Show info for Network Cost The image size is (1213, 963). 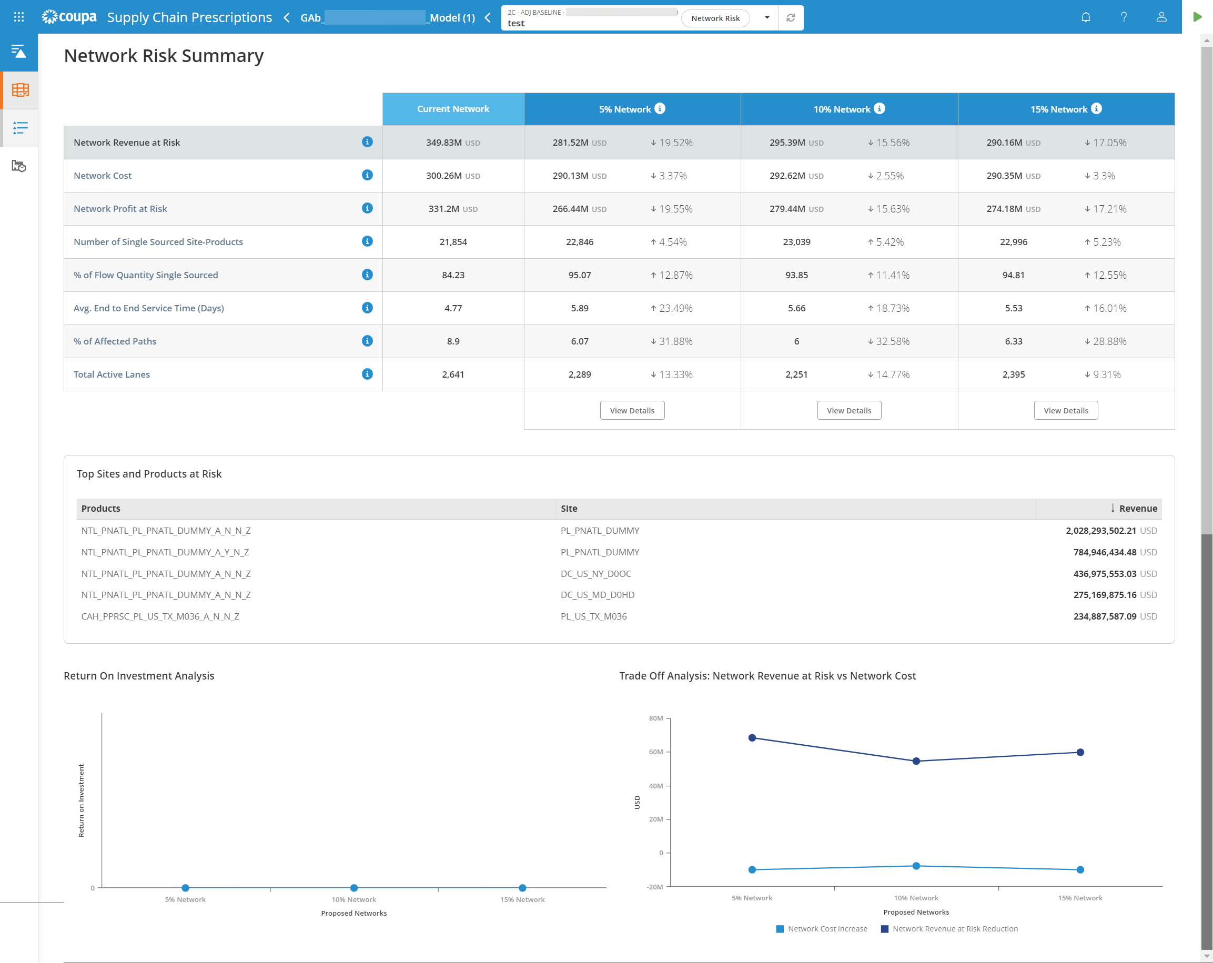click(367, 175)
